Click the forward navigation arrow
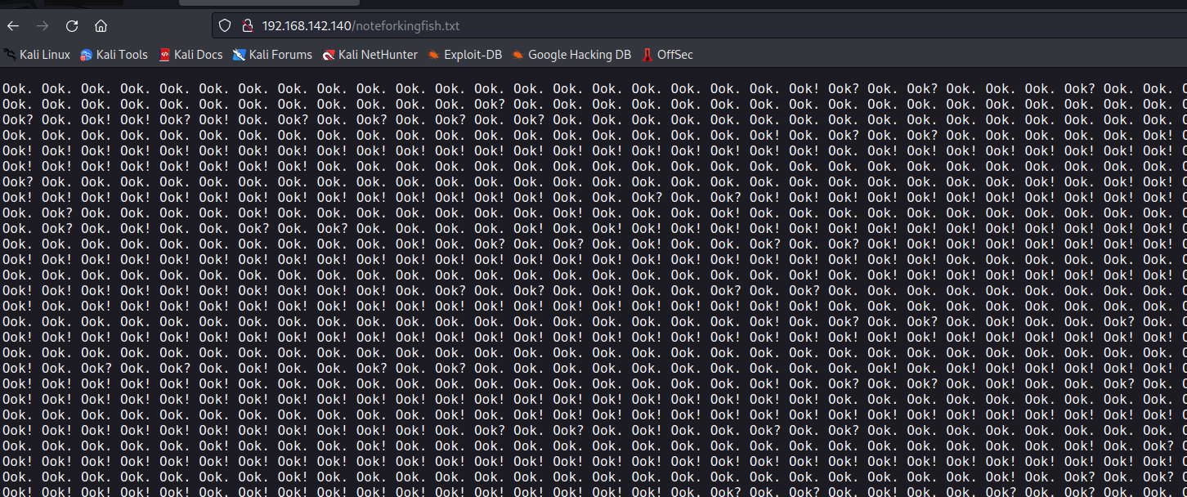1187x497 pixels. pyautogui.click(x=43, y=25)
